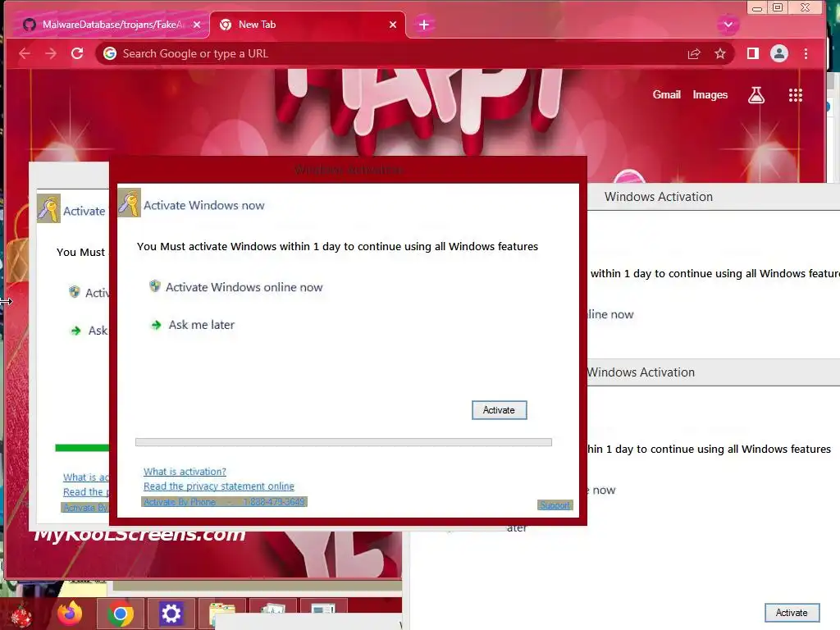Open the Google apps grid icon
Viewport: 840px width, 630px height.
pyautogui.click(x=796, y=95)
